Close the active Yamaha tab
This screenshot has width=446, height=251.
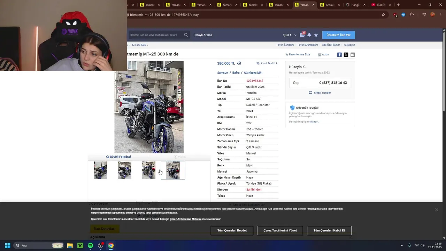313,5
